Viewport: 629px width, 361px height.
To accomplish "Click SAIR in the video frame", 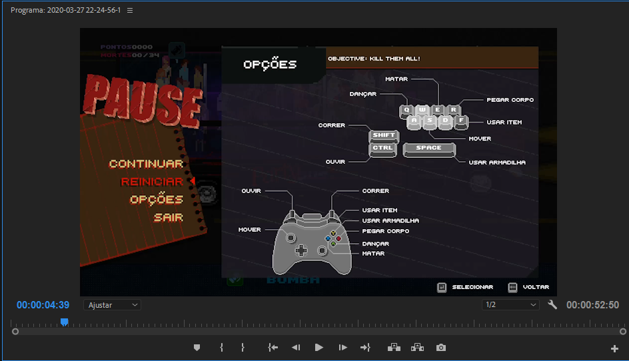I will click(x=169, y=217).
